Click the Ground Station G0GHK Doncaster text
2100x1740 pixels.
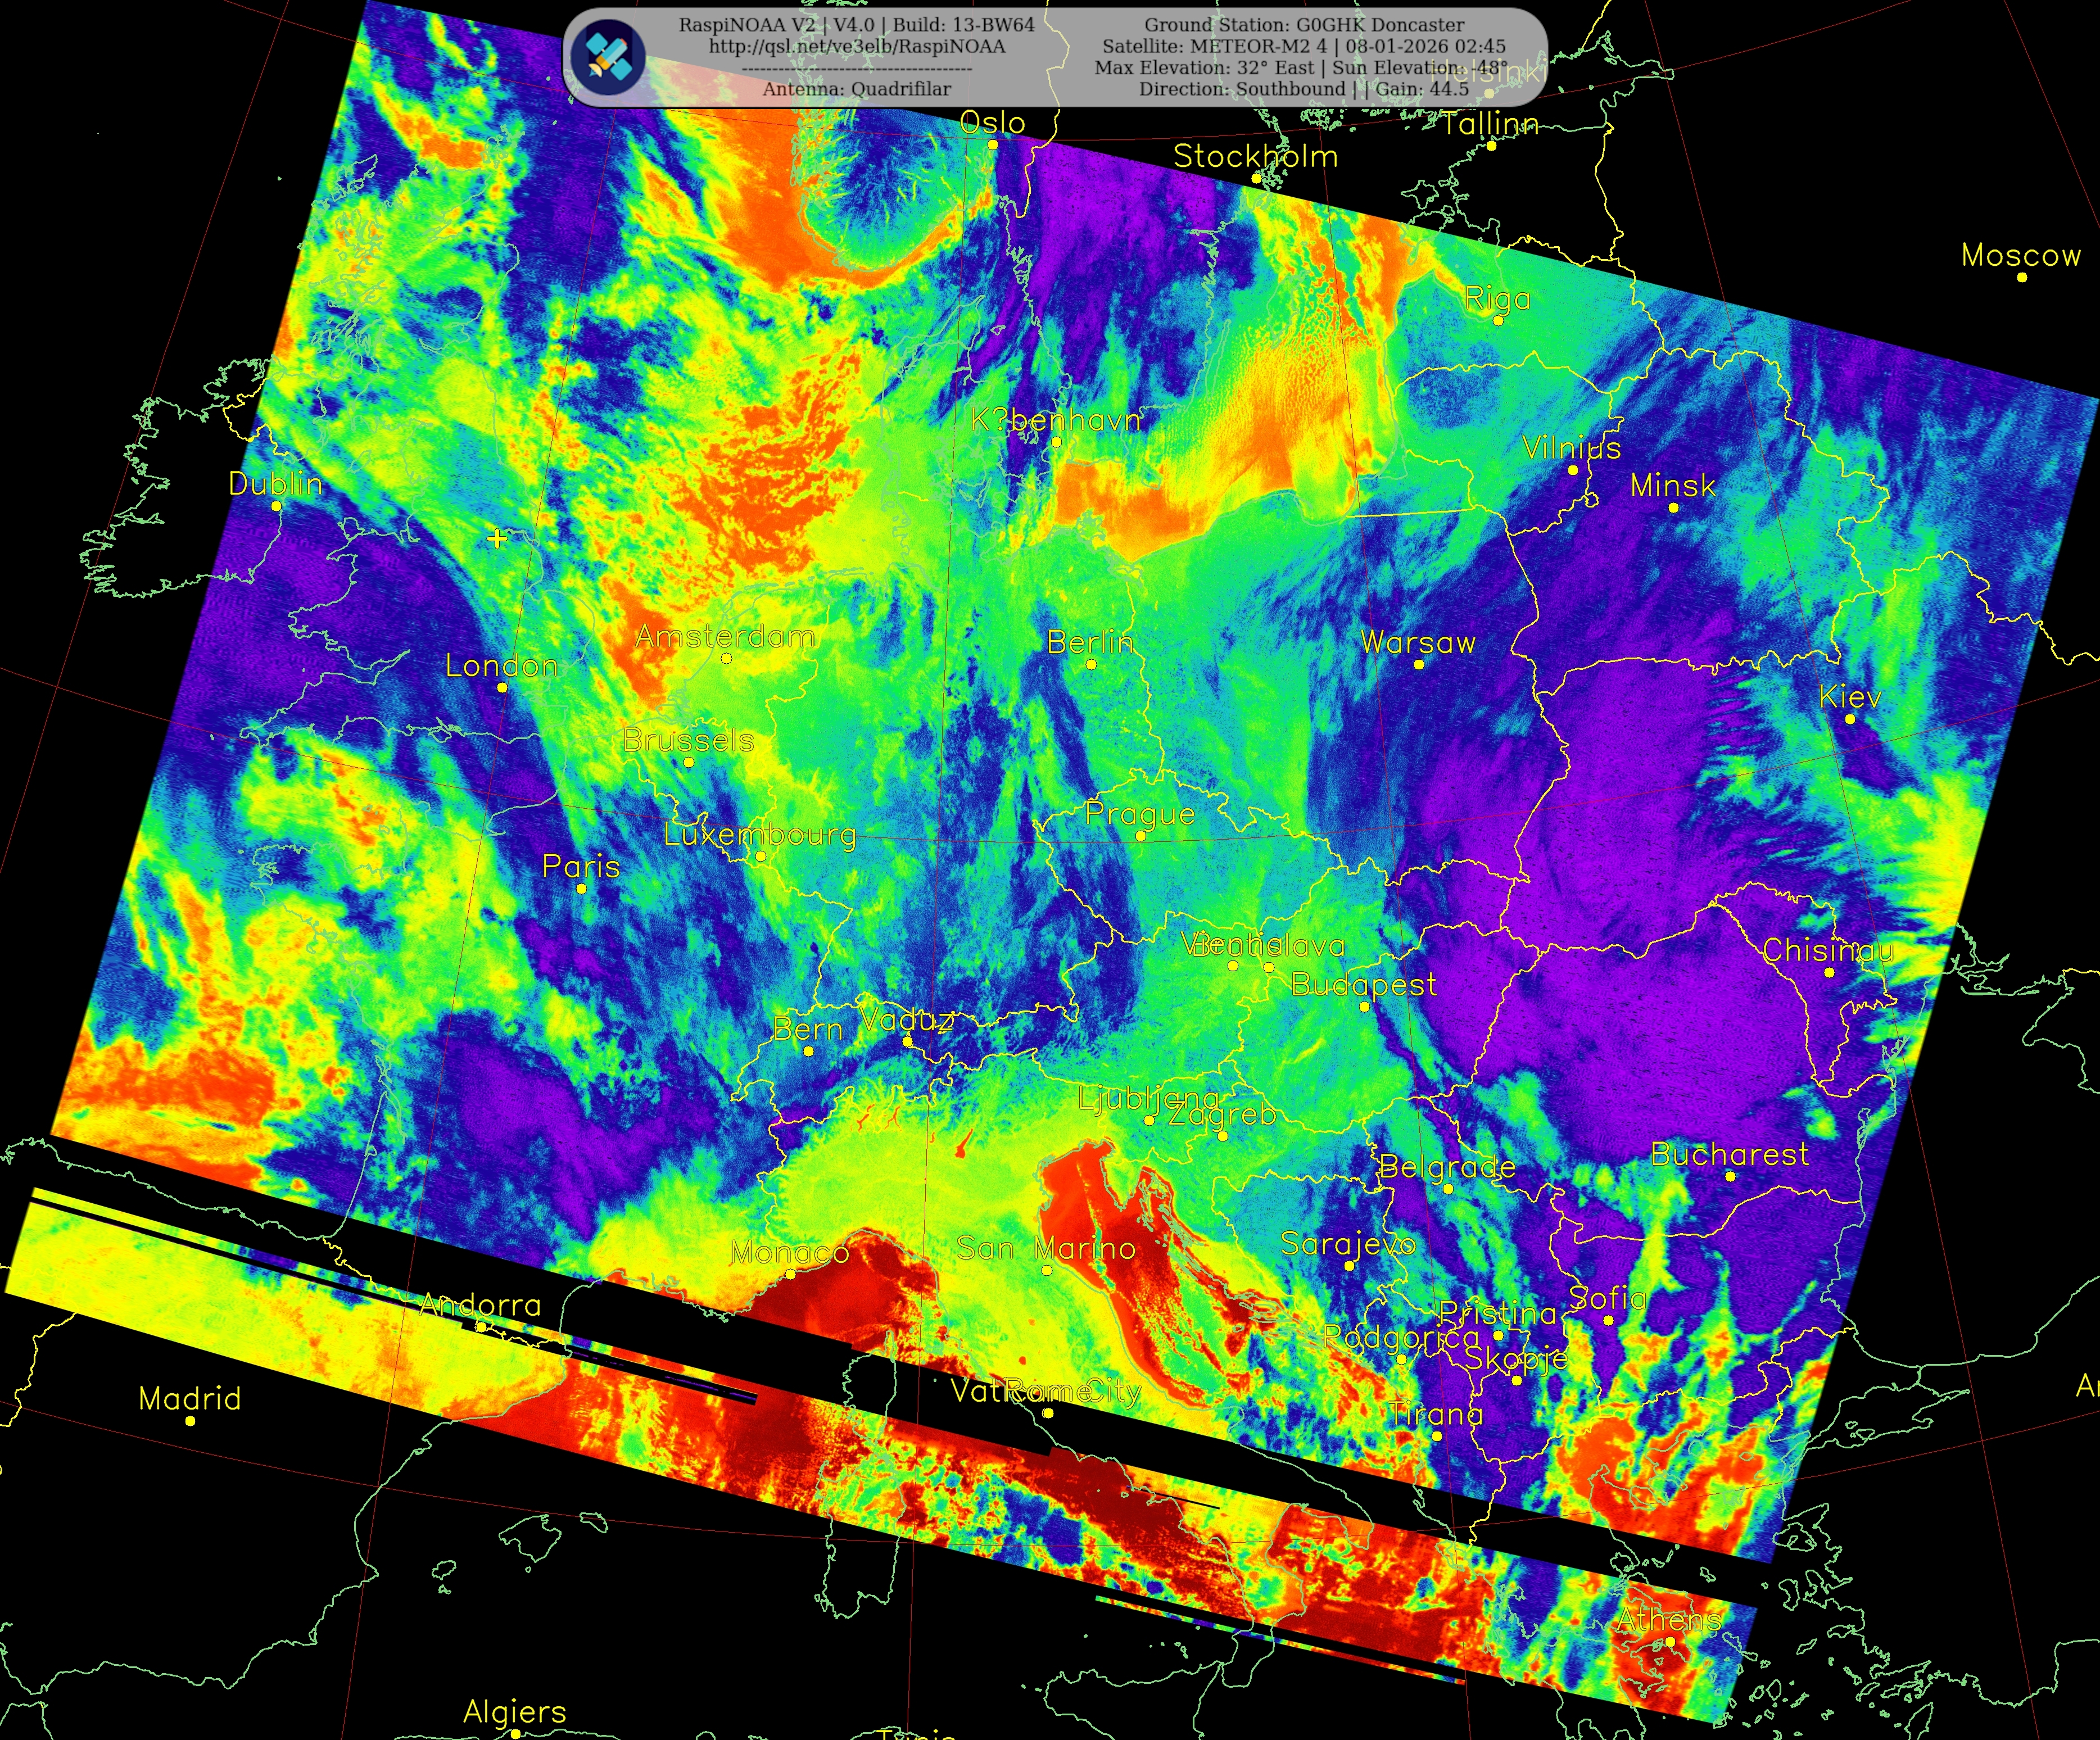1304,25
